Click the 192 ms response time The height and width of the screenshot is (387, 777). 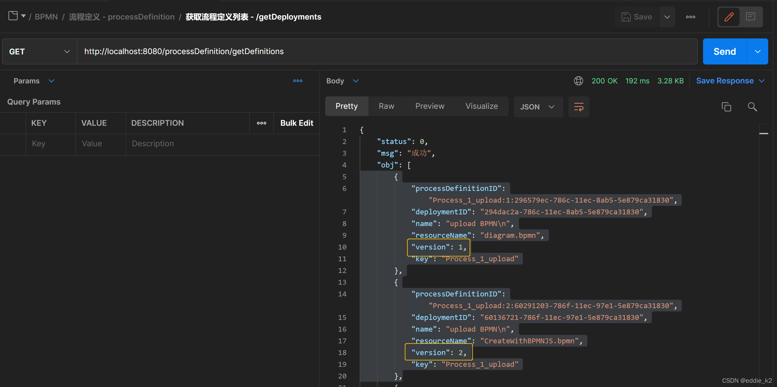tap(637, 81)
